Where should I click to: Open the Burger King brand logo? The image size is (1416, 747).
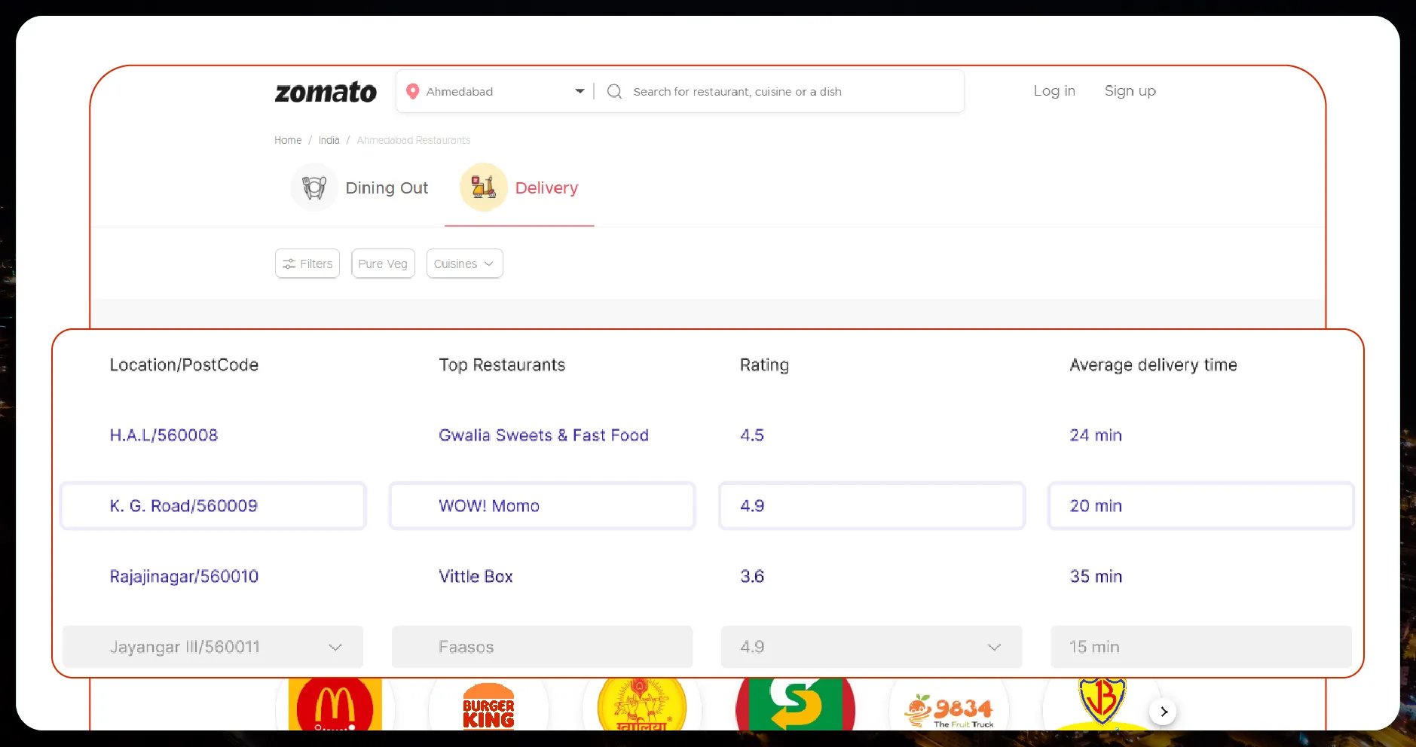(x=488, y=706)
